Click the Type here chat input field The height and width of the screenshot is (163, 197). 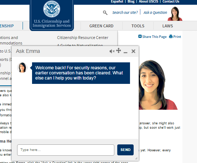(x=66, y=150)
